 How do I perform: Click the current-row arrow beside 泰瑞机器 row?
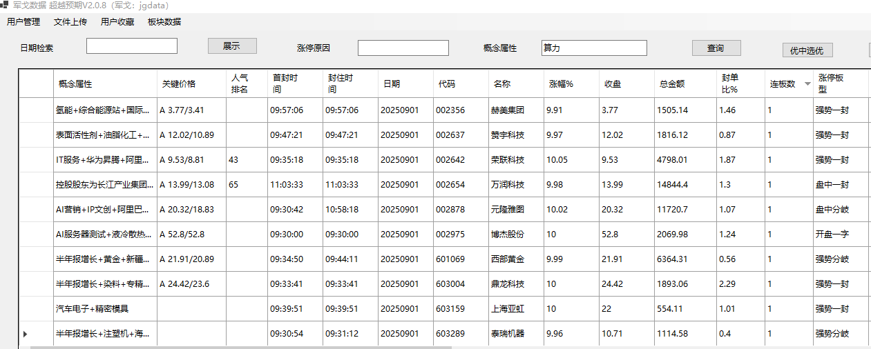coord(26,334)
